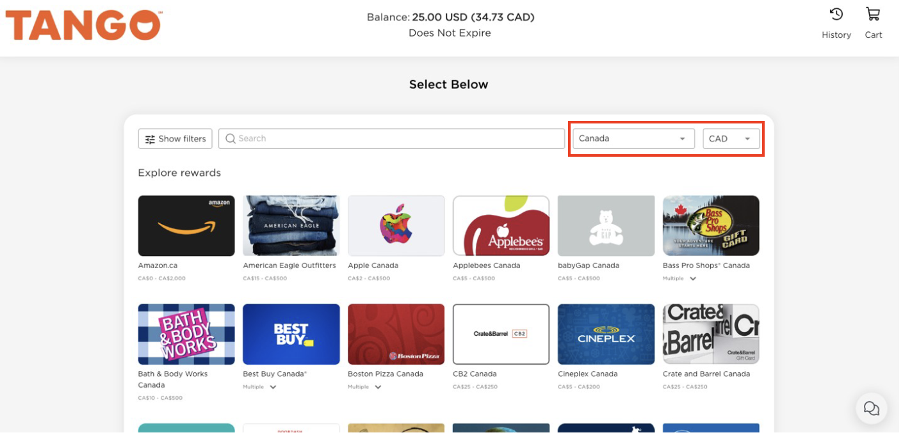
Task: Choose the Apple Canada card
Action: point(398,227)
